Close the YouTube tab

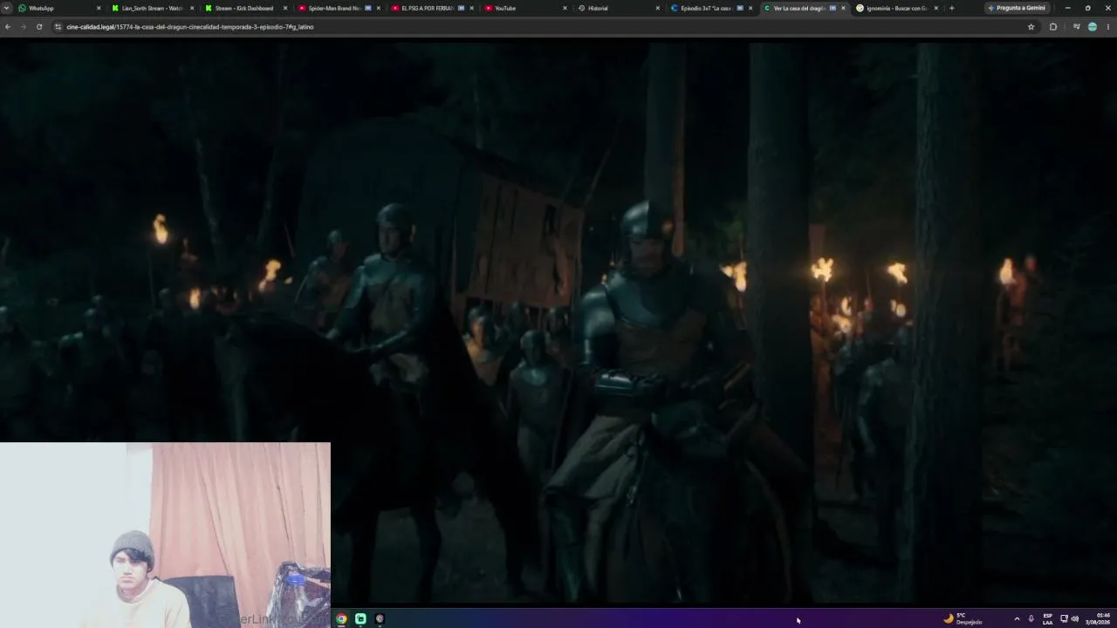click(565, 8)
